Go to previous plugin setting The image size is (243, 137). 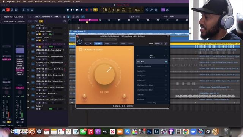click(x=86, y=43)
